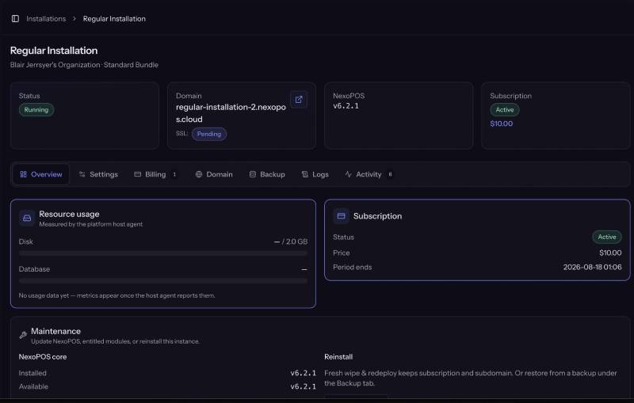Screen dimensions: 634x403
Task: Open the Logs tab
Action: pos(315,174)
